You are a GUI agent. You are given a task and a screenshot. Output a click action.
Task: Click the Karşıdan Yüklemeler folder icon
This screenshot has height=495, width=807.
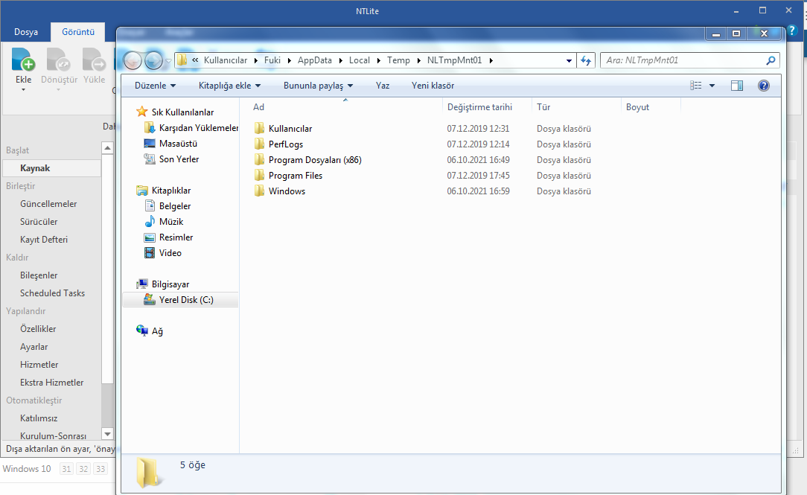[x=149, y=127]
